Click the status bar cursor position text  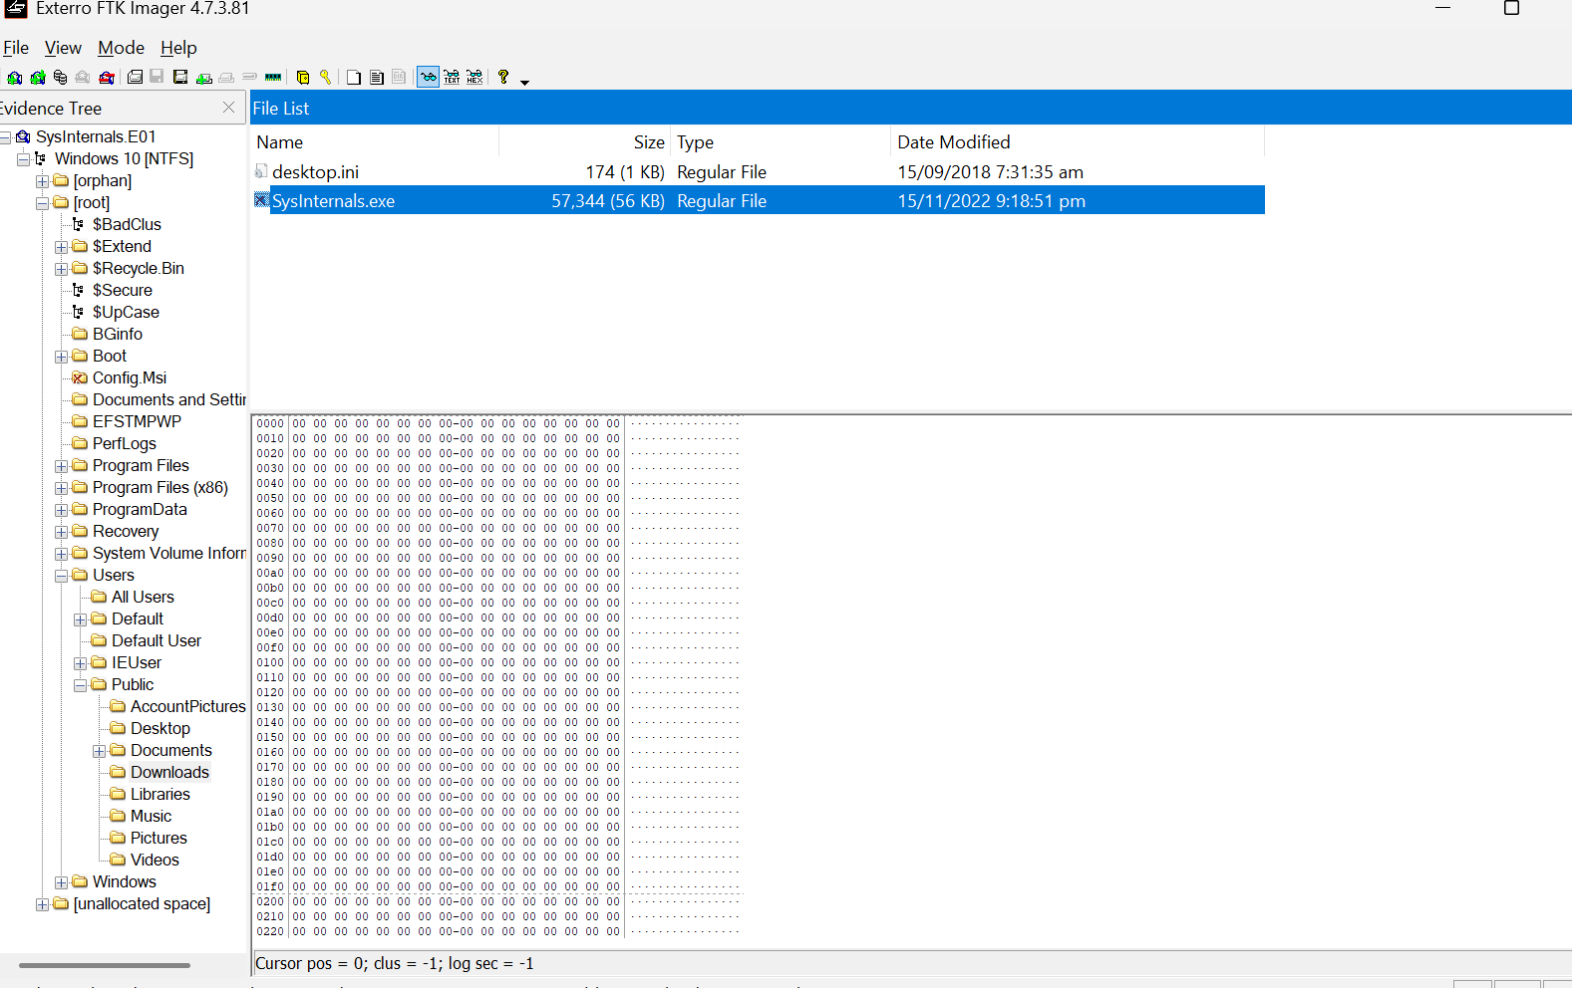(x=395, y=963)
